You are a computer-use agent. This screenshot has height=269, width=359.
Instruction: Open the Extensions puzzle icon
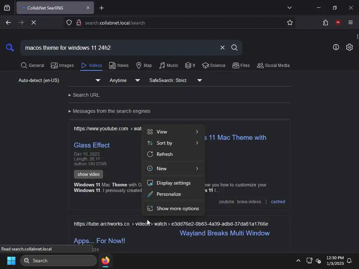[325, 22]
